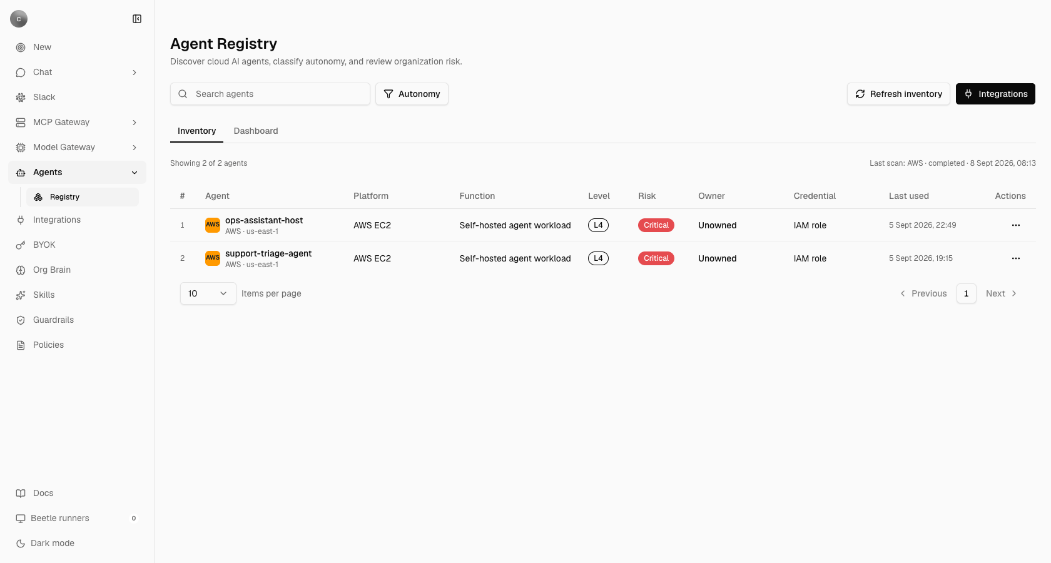This screenshot has width=1051, height=563.
Task: Expand the Model Gateway chevron
Action: (x=135, y=148)
